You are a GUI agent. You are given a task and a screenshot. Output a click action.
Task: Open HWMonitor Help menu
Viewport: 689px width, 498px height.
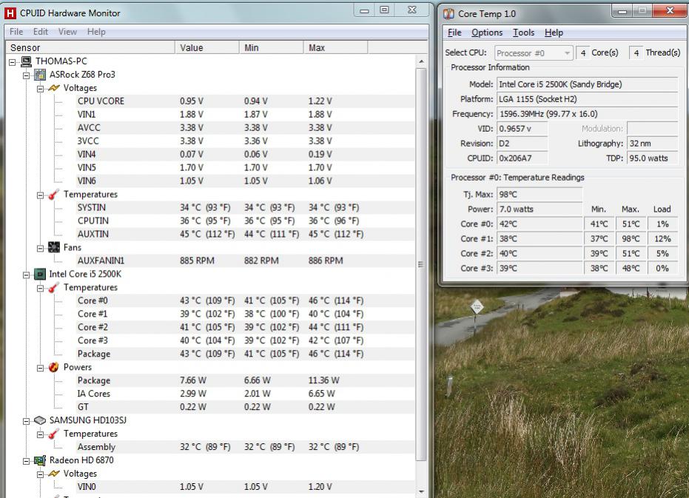click(x=96, y=32)
